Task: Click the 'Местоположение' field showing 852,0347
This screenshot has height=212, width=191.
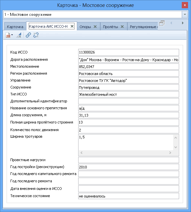Action: (x=129, y=67)
